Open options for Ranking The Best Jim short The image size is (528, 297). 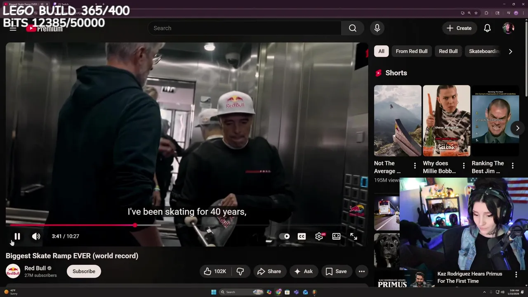[512, 166]
